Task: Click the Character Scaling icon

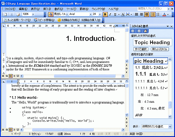Action: 128,14
